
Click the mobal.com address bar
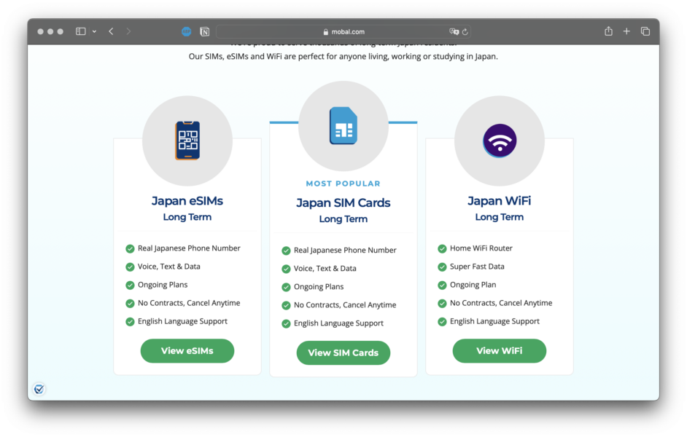[x=343, y=31]
